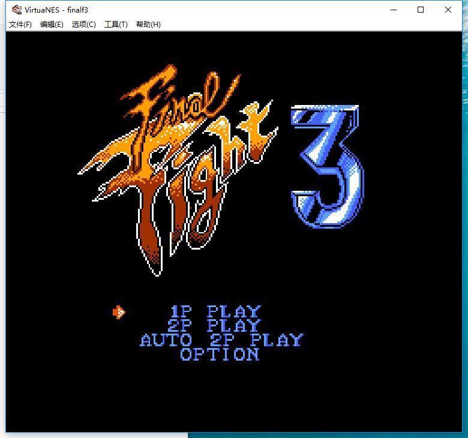The width and height of the screenshot is (468, 438).
Task: Click the orange menu cursor arrow
Action: [119, 312]
